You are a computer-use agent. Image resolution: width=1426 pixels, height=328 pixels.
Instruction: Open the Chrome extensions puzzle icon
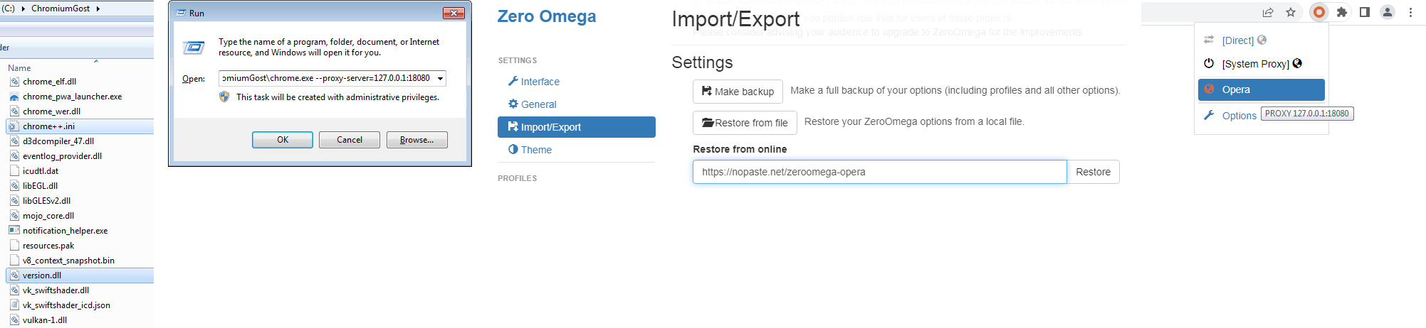click(1342, 12)
